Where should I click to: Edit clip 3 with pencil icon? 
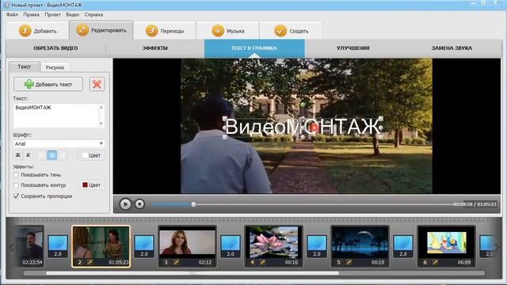click(176, 262)
